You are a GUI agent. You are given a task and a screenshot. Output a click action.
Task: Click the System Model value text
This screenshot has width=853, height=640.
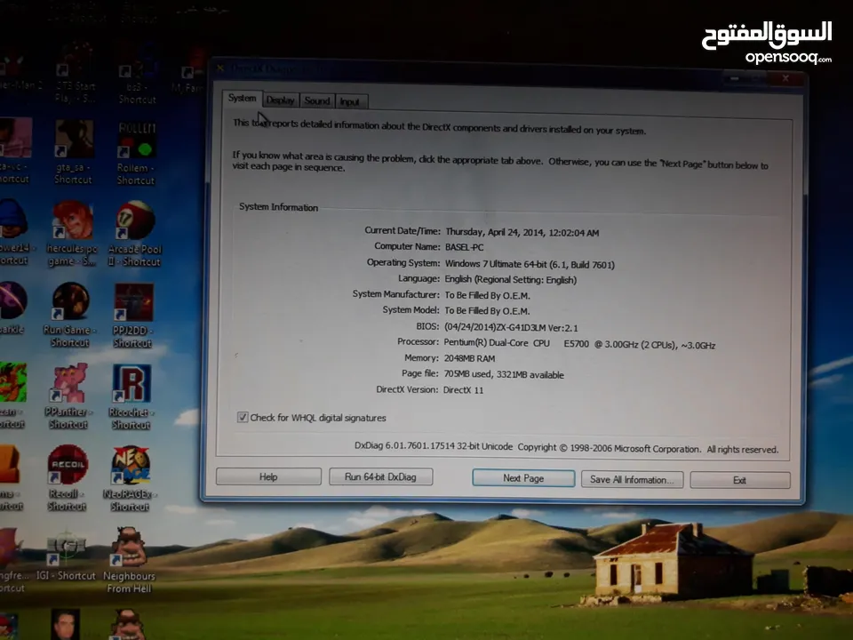pyautogui.click(x=488, y=311)
